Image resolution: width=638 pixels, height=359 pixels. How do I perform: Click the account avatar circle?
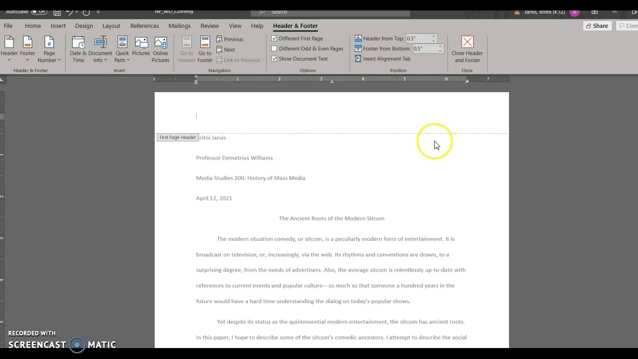575,11
